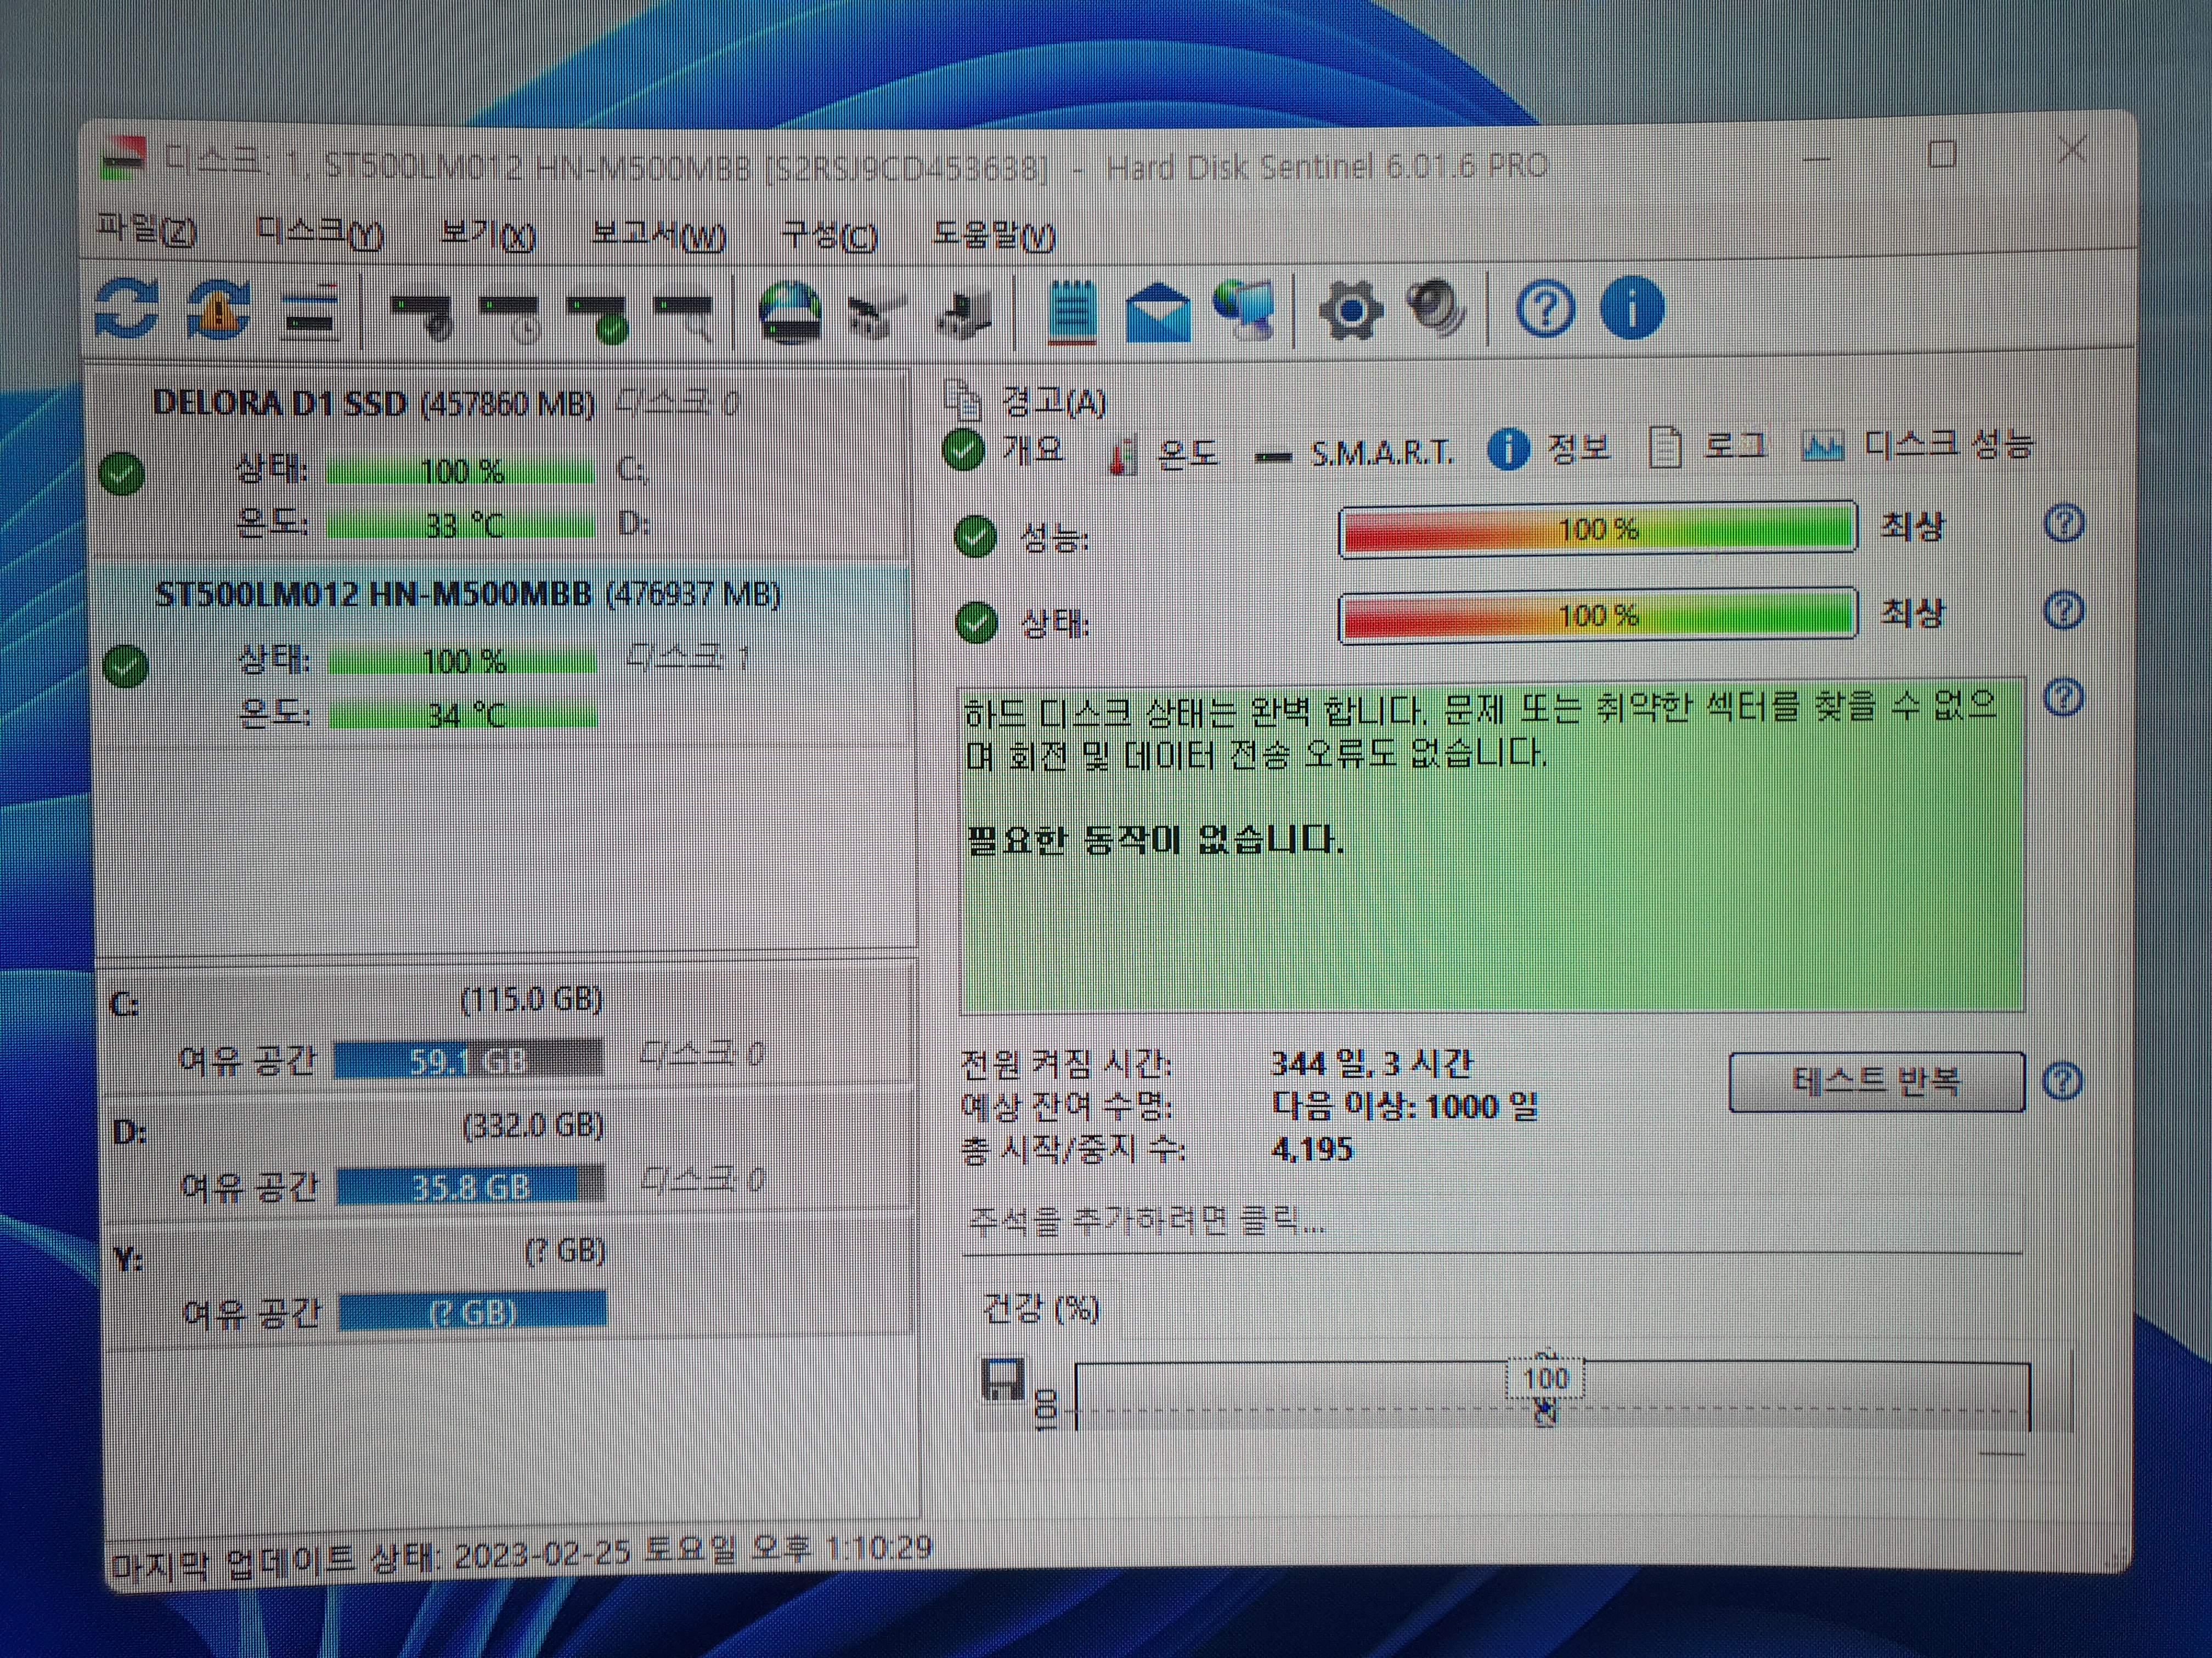Click the help icon next to 테스트 반복

point(2062,1080)
